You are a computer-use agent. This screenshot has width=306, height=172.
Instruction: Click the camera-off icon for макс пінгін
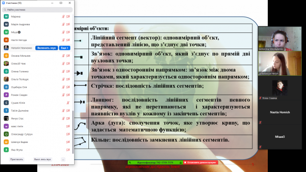(68, 126)
